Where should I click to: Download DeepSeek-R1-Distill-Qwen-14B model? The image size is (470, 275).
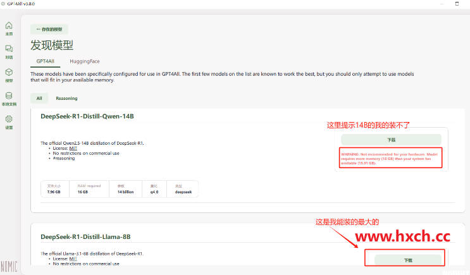click(x=391, y=140)
